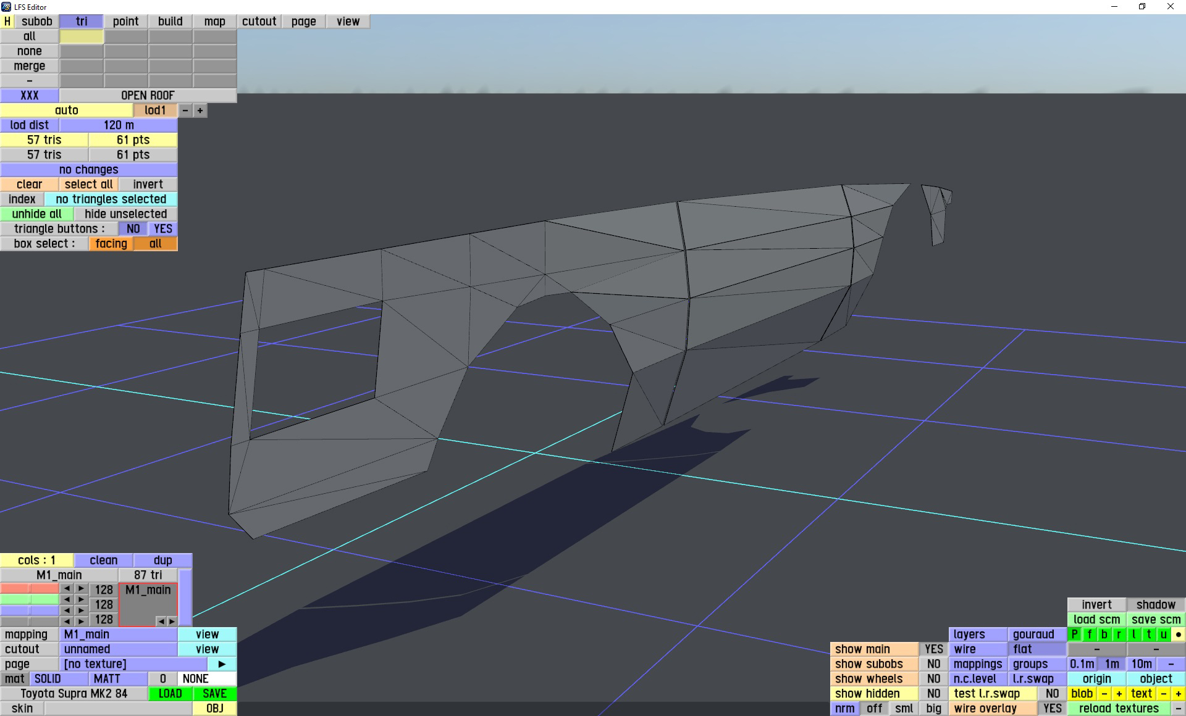
Task: Select the front view 'f' button
Action: tap(1089, 635)
